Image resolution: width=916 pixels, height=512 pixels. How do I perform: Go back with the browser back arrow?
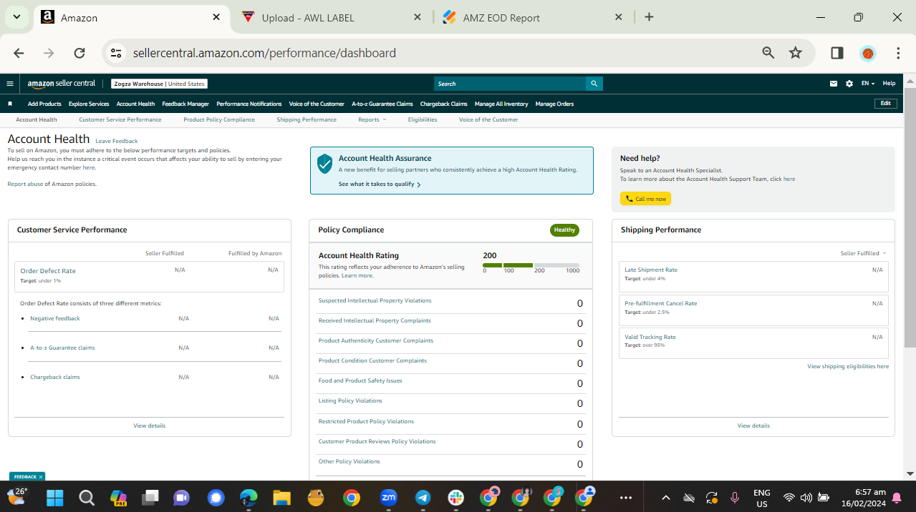pos(19,53)
